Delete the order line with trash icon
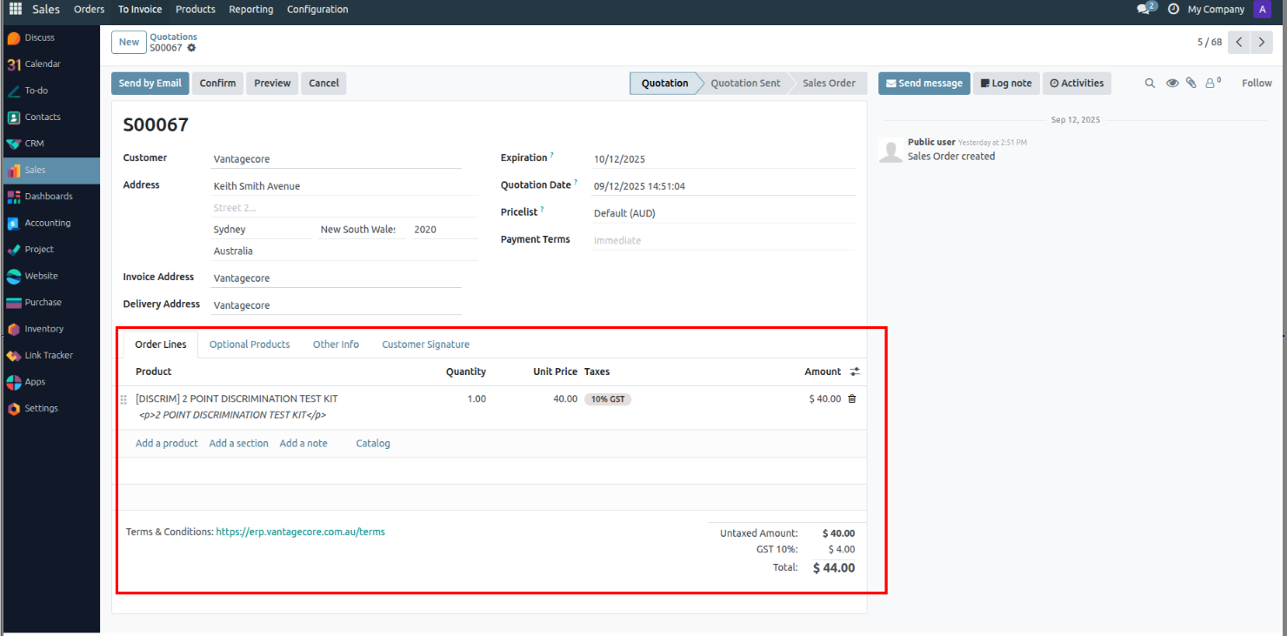The width and height of the screenshot is (1287, 636). [851, 399]
